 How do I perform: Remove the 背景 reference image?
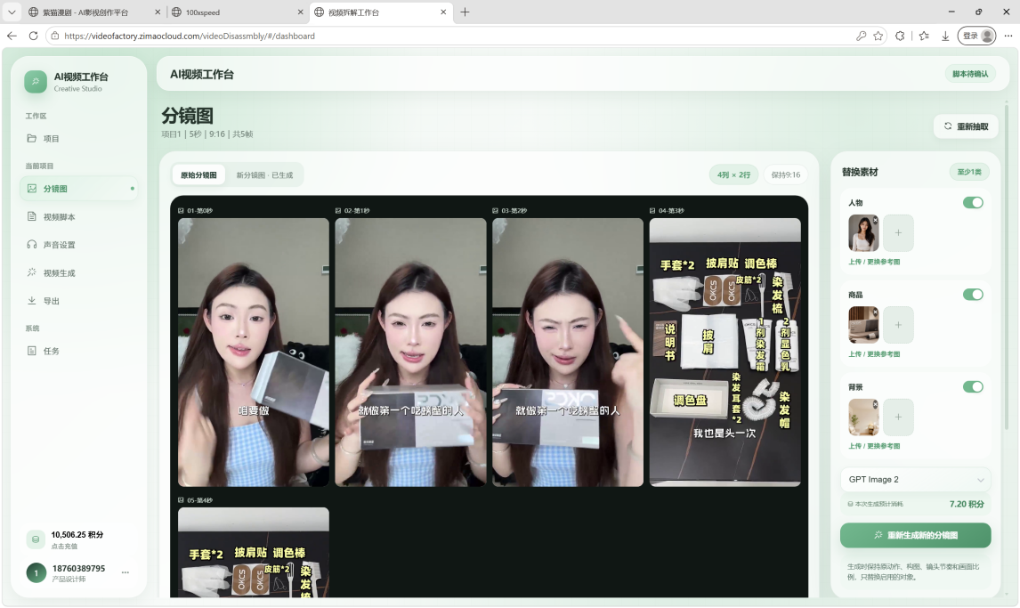875,404
